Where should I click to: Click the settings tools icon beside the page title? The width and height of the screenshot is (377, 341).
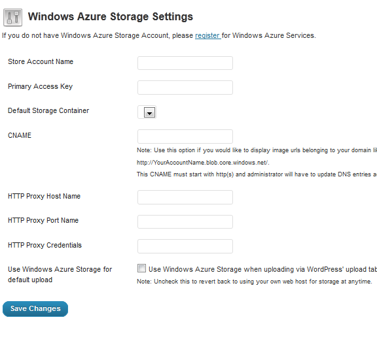click(x=12, y=17)
